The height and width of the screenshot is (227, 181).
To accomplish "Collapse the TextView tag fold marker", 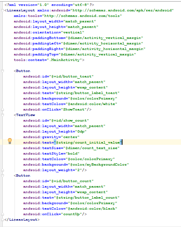I will click(x=2, y=115).
